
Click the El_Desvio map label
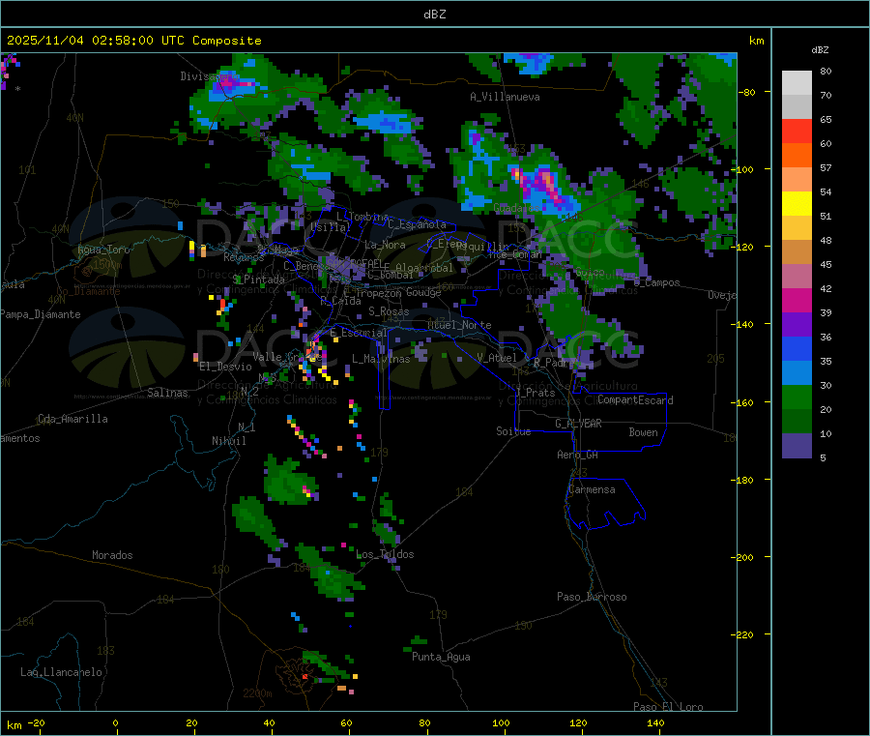click(x=225, y=367)
